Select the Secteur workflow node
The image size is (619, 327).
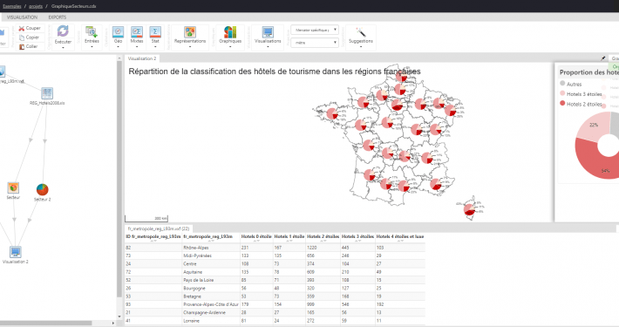tap(13, 187)
